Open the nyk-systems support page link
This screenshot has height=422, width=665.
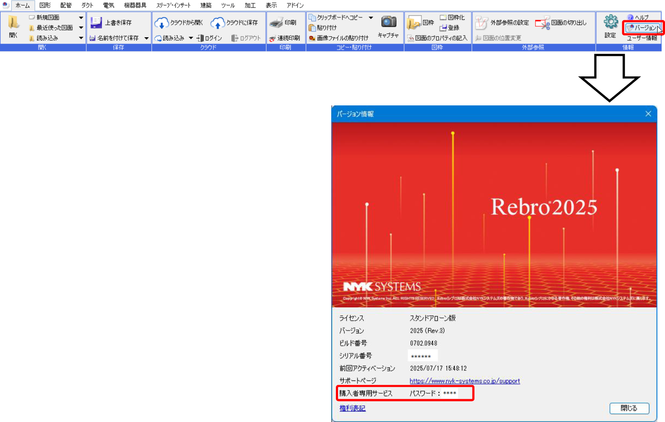point(464,381)
